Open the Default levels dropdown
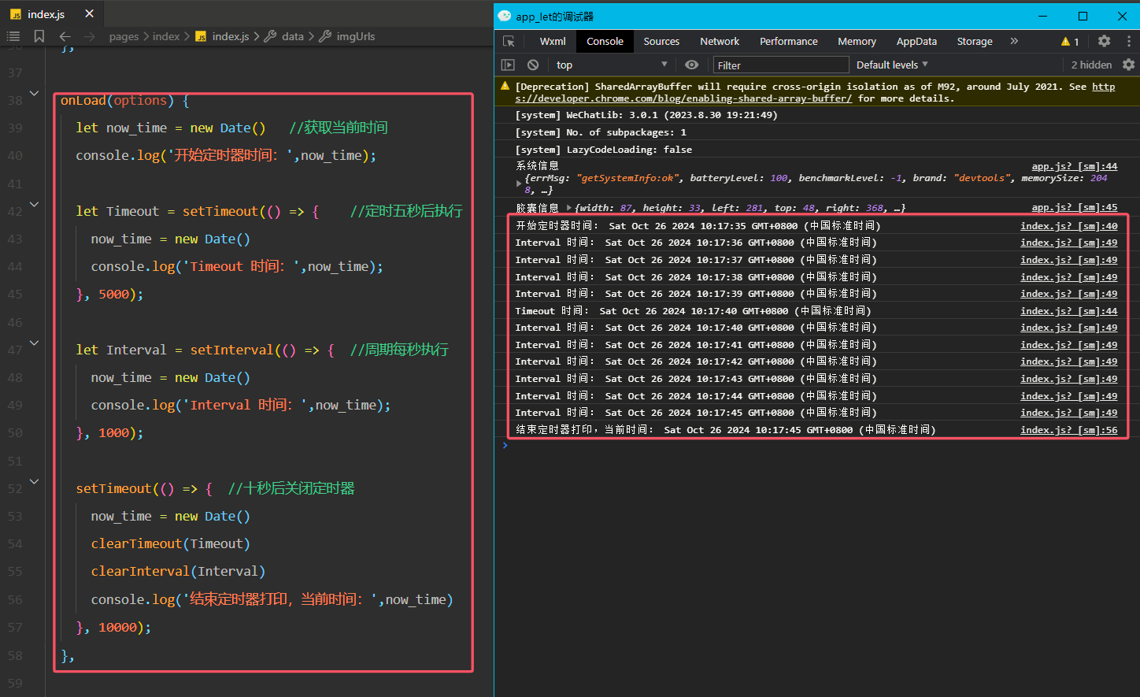Screen dimensions: 1140x697 (892, 65)
